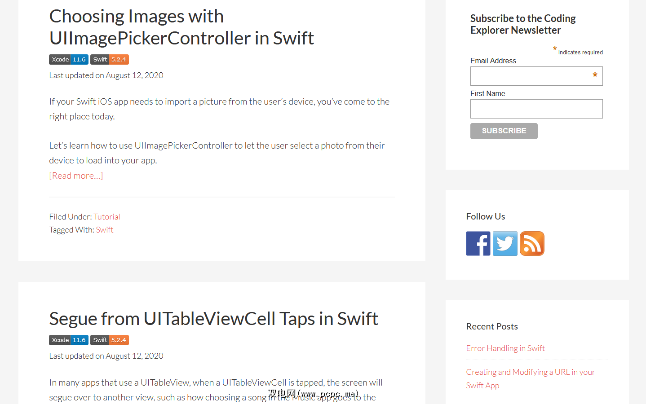Viewport: 646px width, 404px height.
Task: Open the Read more link
Action: click(76, 176)
